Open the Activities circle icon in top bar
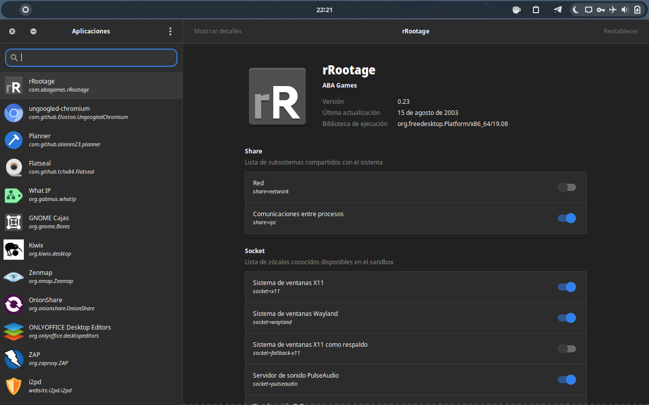649x405 pixels. click(26, 10)
